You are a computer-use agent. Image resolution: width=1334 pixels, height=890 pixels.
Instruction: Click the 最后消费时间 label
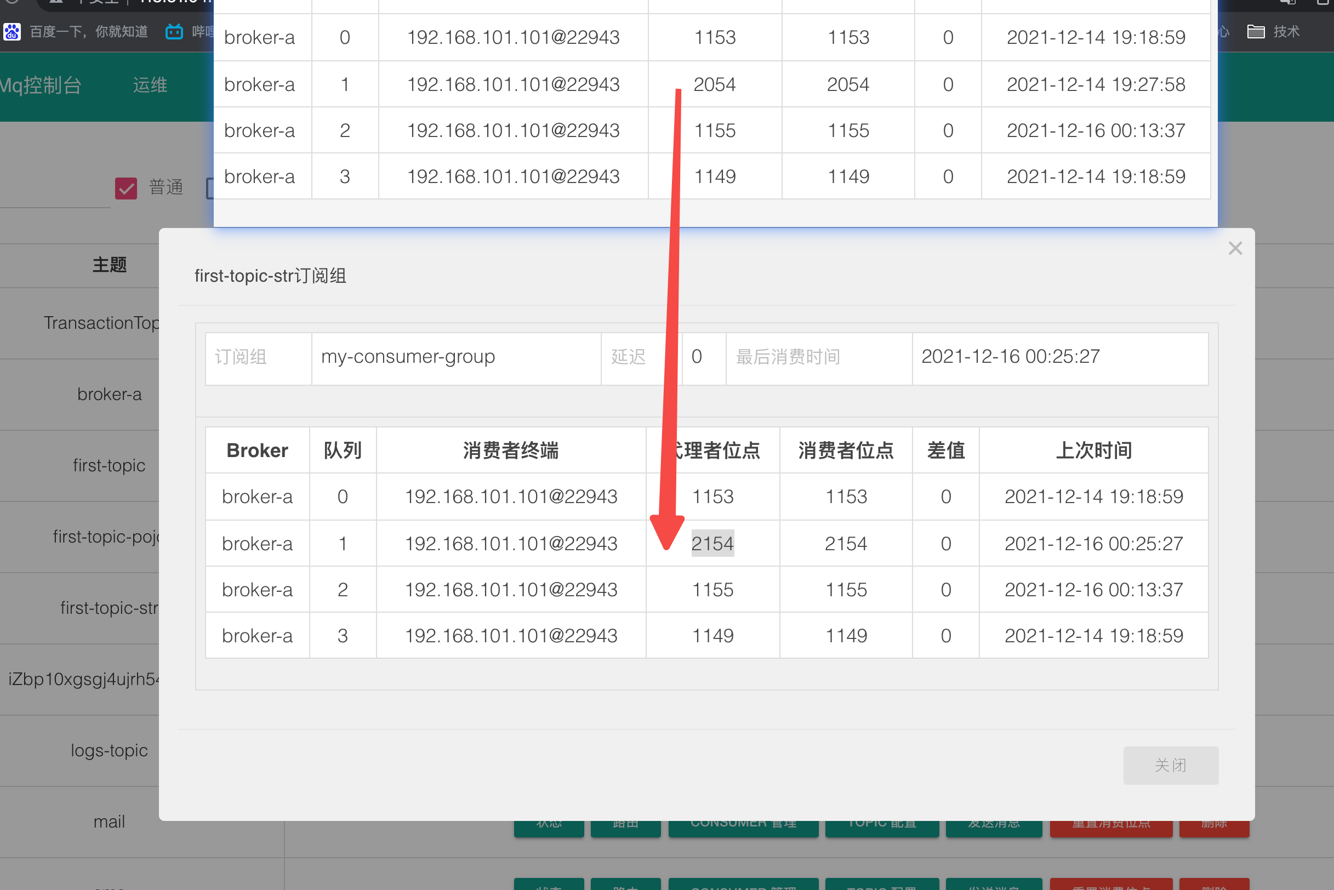pyautogui.click(x=788, y=357)
